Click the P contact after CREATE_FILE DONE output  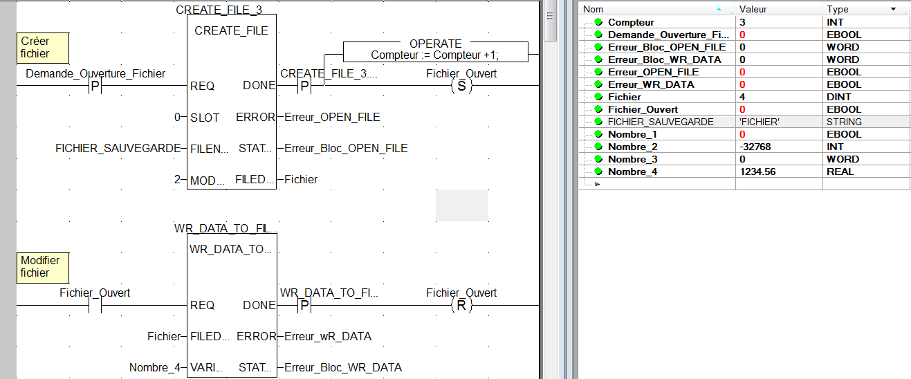tap(304, 86)
